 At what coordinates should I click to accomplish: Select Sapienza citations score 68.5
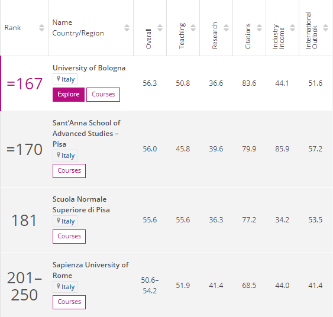tap(249, 286)
